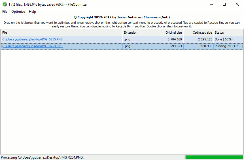244x160 pixels.
Task: Click the copyright notice by Javier Gutiérrez Chamorro
Action: pyautogui.click(x=122, y=17)
